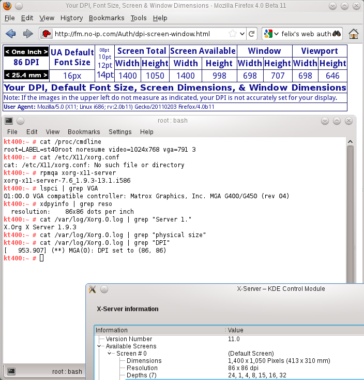
Task: Open the Firefox Tools menu
Action: tap(139, 18)
